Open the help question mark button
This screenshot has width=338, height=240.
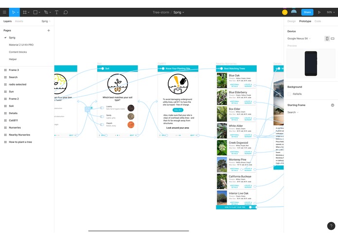click(x=331, y=226)
